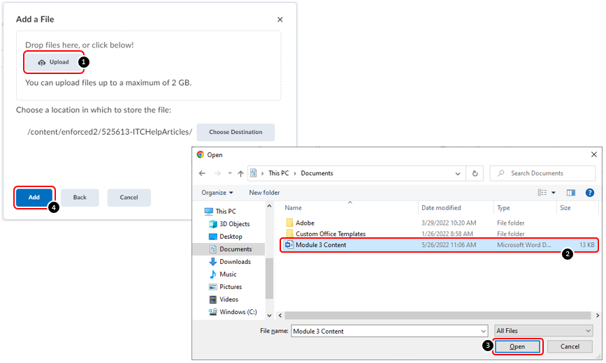
Task: Go back in file dialog navigation
Action: (x=202, y=173)
